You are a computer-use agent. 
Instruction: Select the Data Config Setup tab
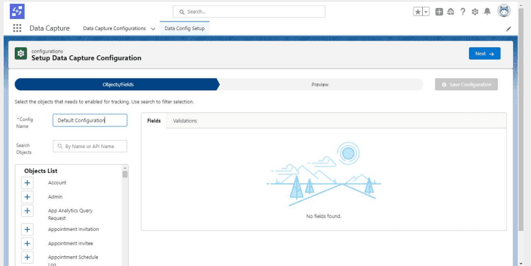(x=184, y=28)
